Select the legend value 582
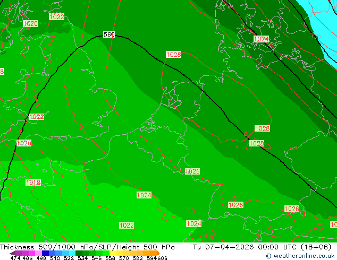The height and width of the screenshot is (260, 337). click(138, 258)
